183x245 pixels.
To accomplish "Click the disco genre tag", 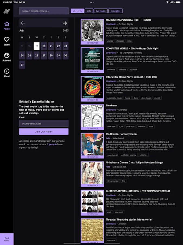I will click(x=136, y=98).
